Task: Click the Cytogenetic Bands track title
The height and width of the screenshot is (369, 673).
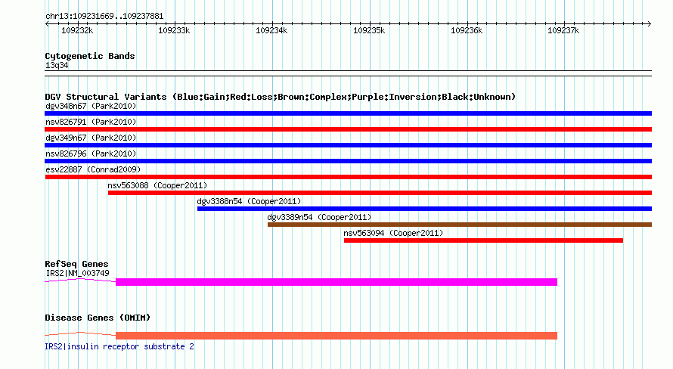Action: tap(90, 56)
